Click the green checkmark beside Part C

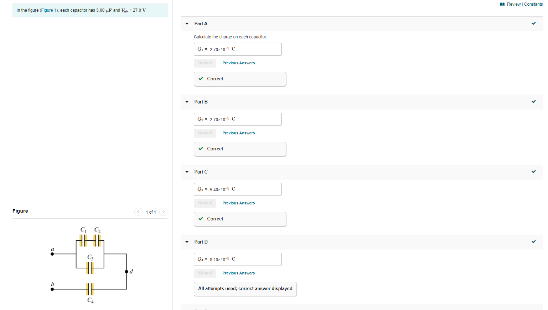coord(533,171)
